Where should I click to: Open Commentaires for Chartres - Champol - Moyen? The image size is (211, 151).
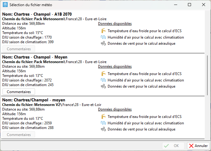point(19,92)
